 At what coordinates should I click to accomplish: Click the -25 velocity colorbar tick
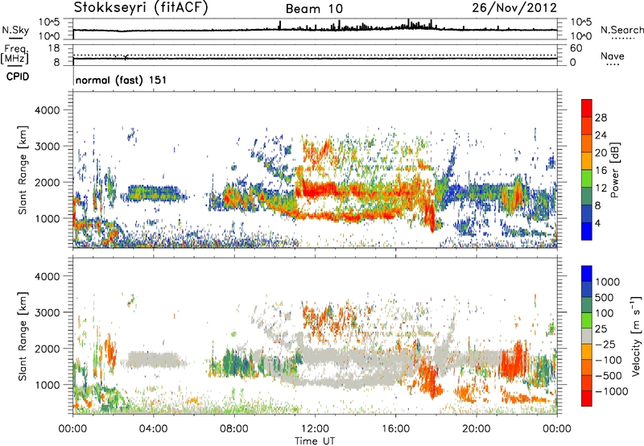coord(605,344)
